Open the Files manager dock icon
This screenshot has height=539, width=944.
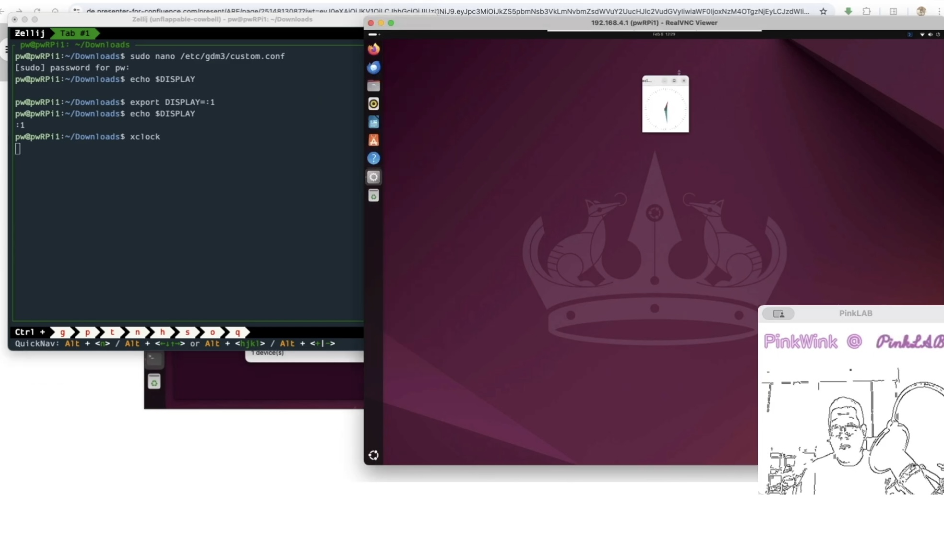pos(373,86)
